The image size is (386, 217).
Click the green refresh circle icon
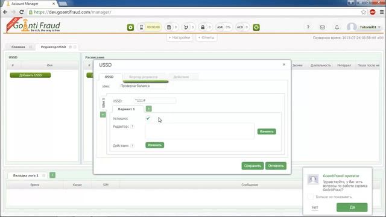pyautogui.click(x=256, y=27)
